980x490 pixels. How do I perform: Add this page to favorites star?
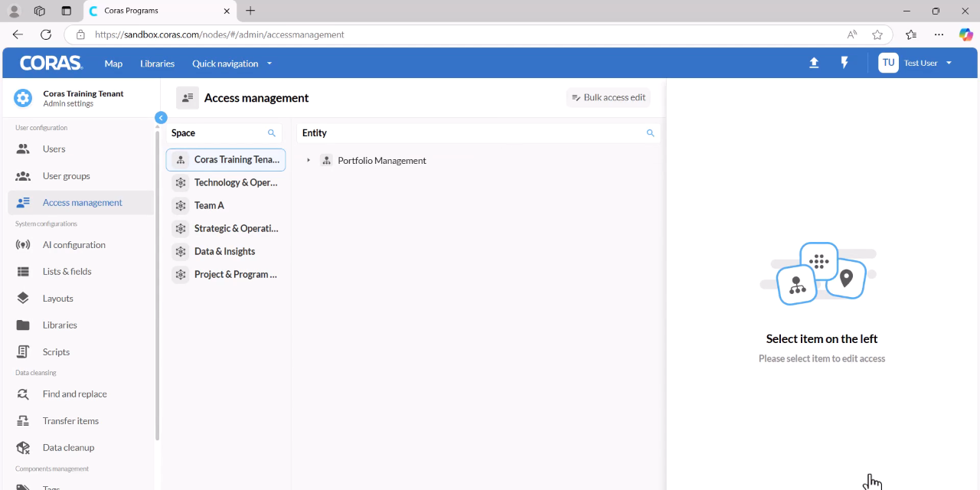point(877,34)
